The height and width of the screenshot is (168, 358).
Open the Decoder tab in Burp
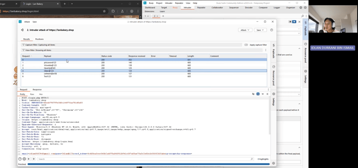tap(248, 7)
